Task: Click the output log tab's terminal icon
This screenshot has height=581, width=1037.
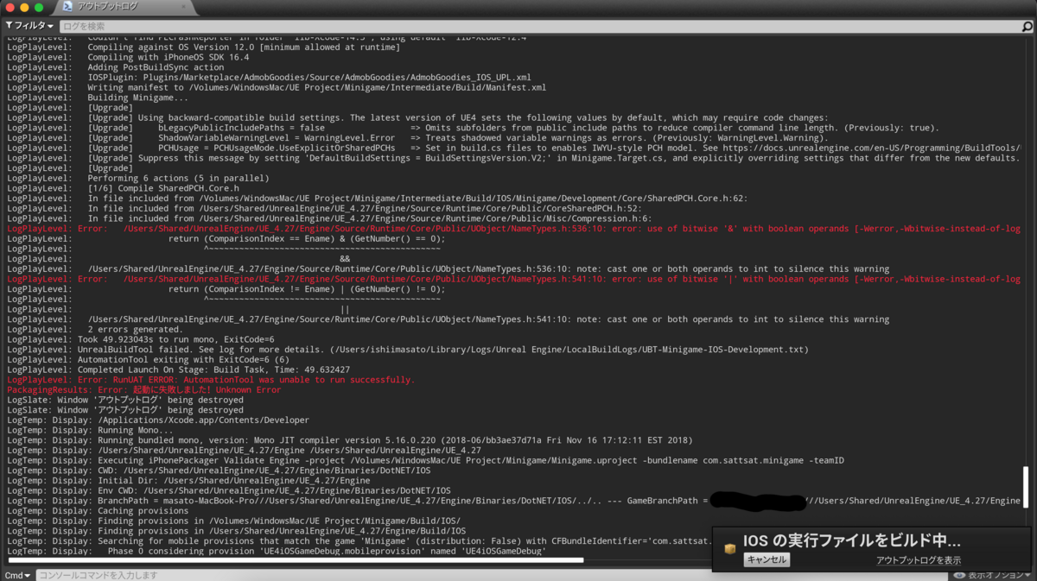Action: click(68, 7)
